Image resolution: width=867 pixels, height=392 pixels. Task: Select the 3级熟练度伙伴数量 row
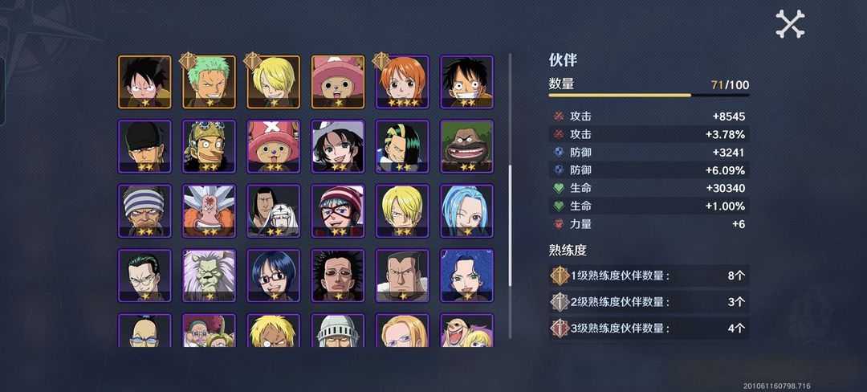click(x=649, y=328)
